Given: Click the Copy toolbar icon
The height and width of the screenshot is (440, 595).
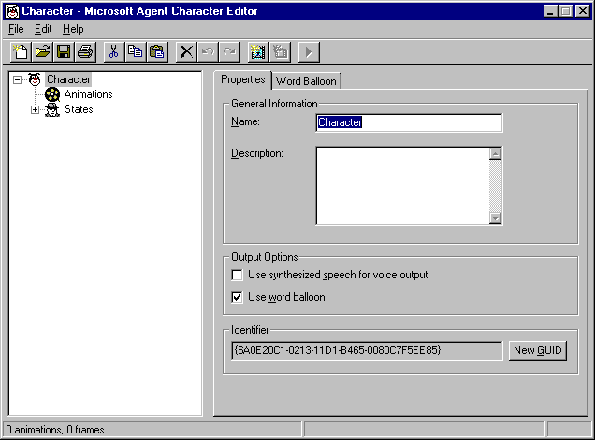Looking at the screenshot, I should 135,51.
